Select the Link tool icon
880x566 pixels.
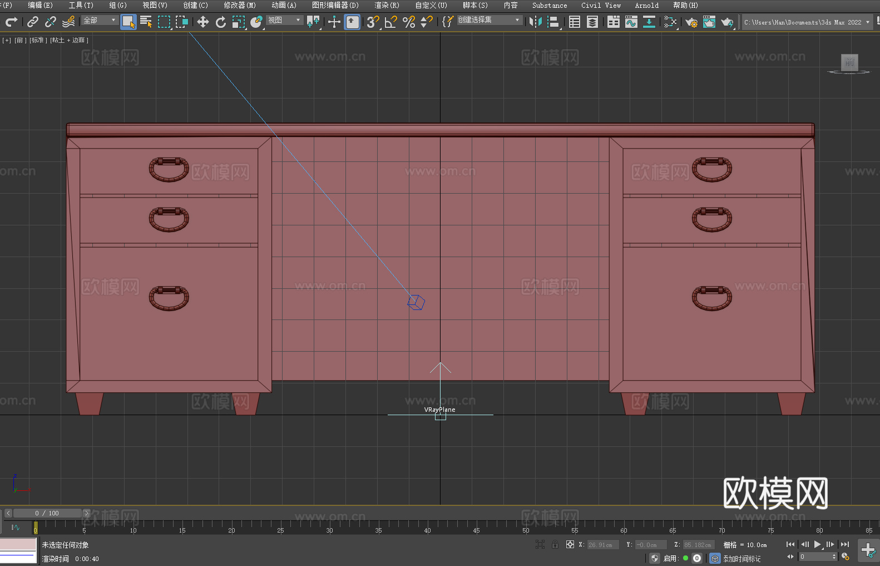point(33,22)
